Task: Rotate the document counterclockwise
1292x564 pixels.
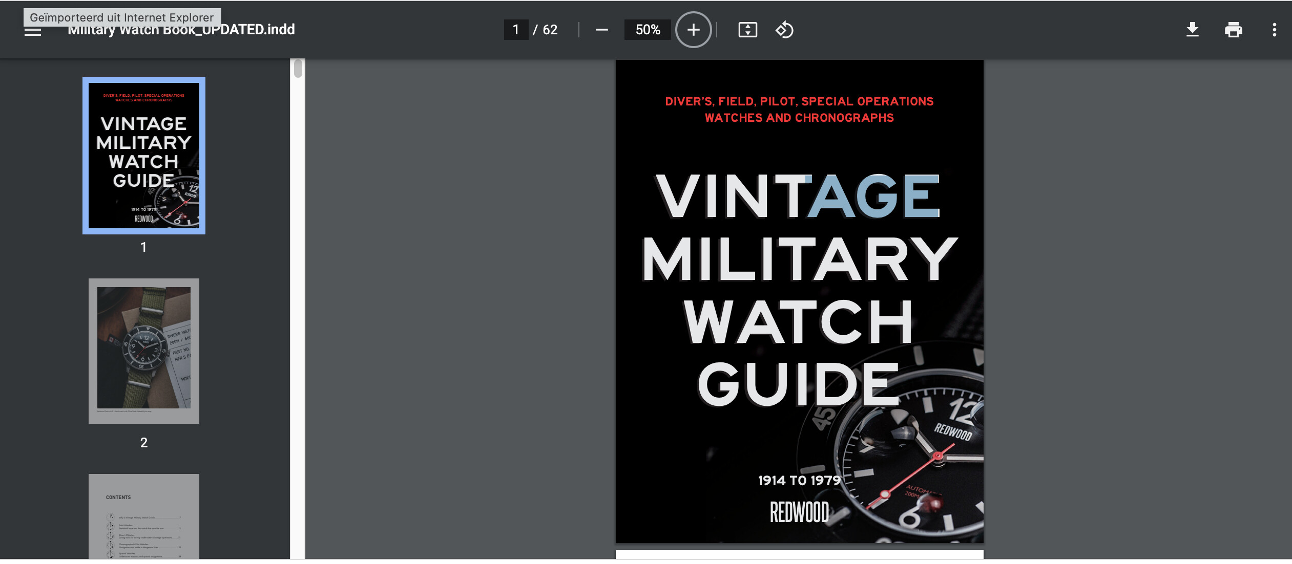Action: pyautogui.click(x=784, y=30)
